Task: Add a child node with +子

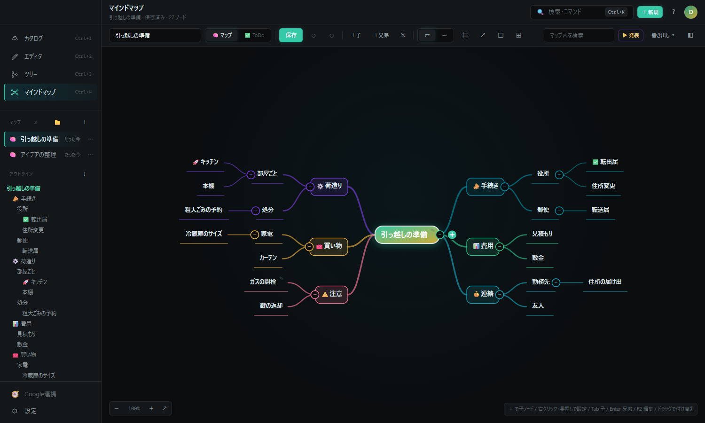Action: click(x=356, y=35)
